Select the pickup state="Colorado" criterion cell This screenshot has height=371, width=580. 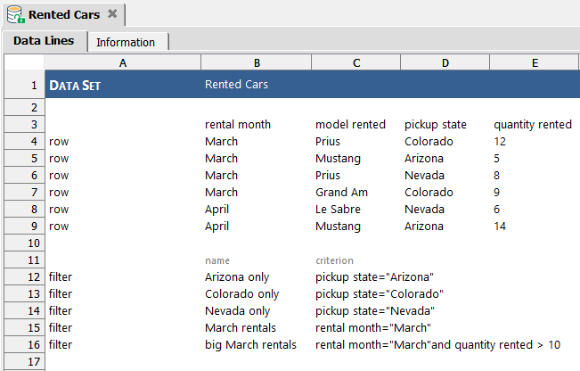380,294
